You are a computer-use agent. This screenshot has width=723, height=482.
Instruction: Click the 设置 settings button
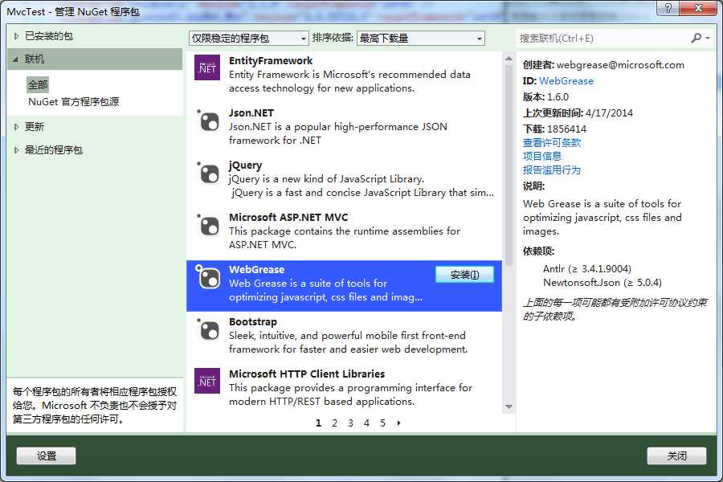[46, 456]
